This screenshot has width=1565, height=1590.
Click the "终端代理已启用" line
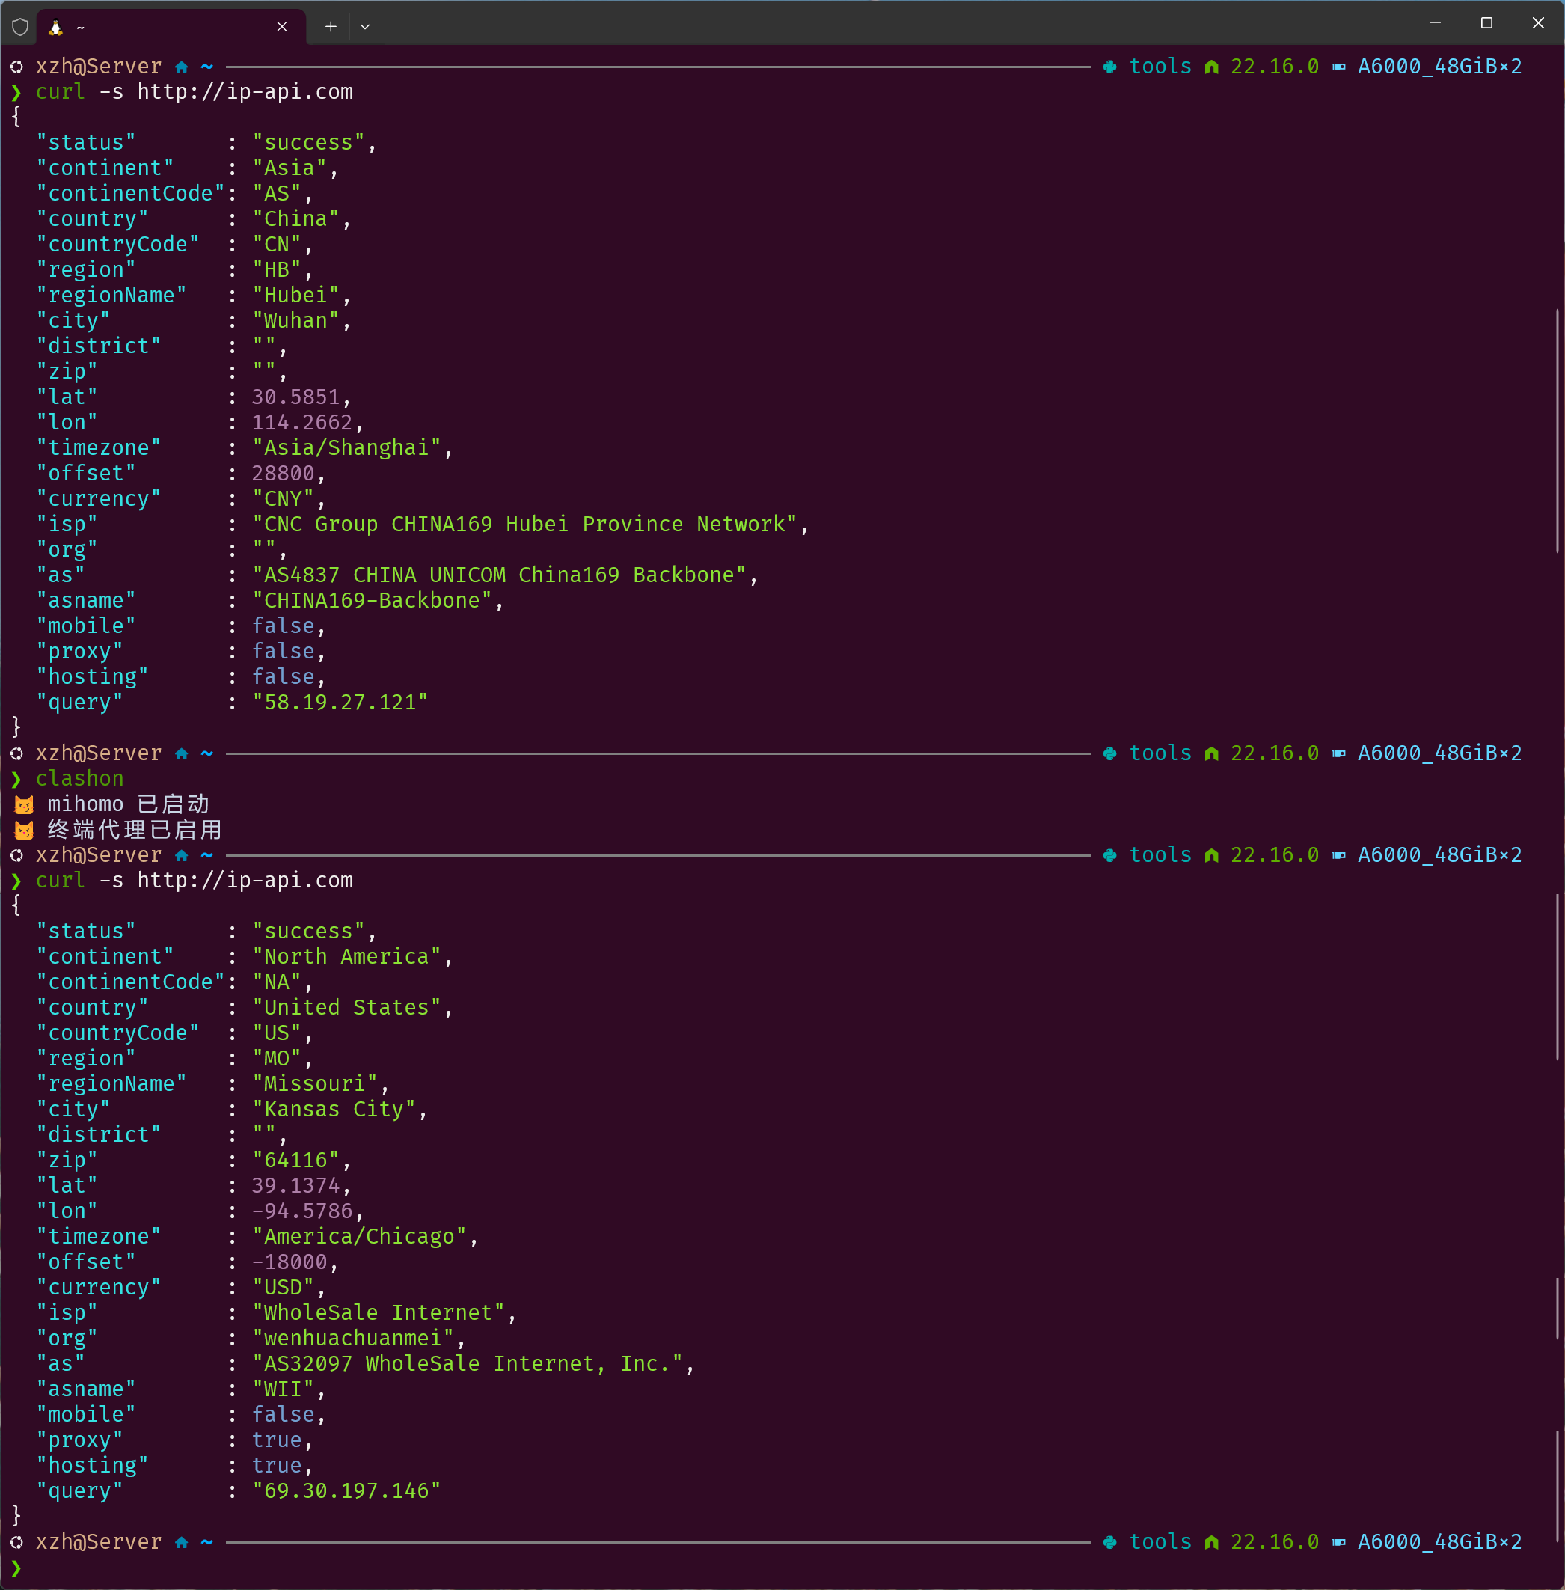coord(118,830)
